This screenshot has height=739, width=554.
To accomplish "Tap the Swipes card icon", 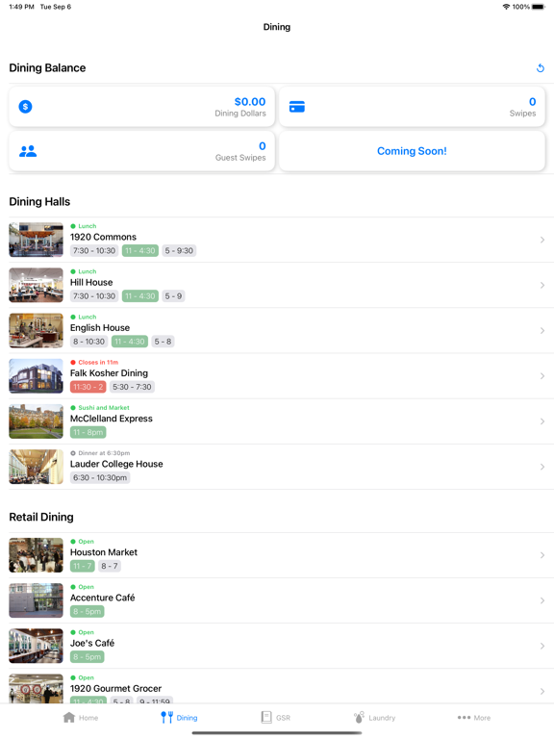I will 297,107.
